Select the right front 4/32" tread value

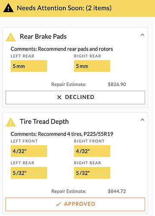click(92, 151)
